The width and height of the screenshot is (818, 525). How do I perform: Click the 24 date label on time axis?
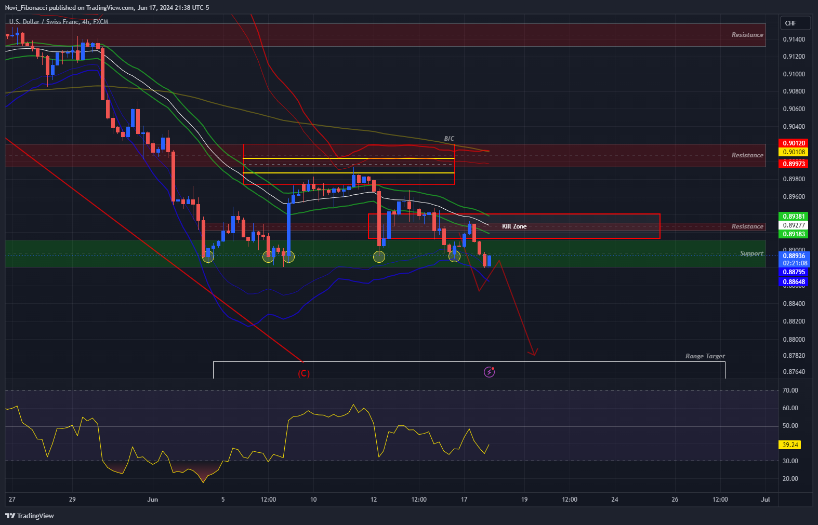(614, 500)
